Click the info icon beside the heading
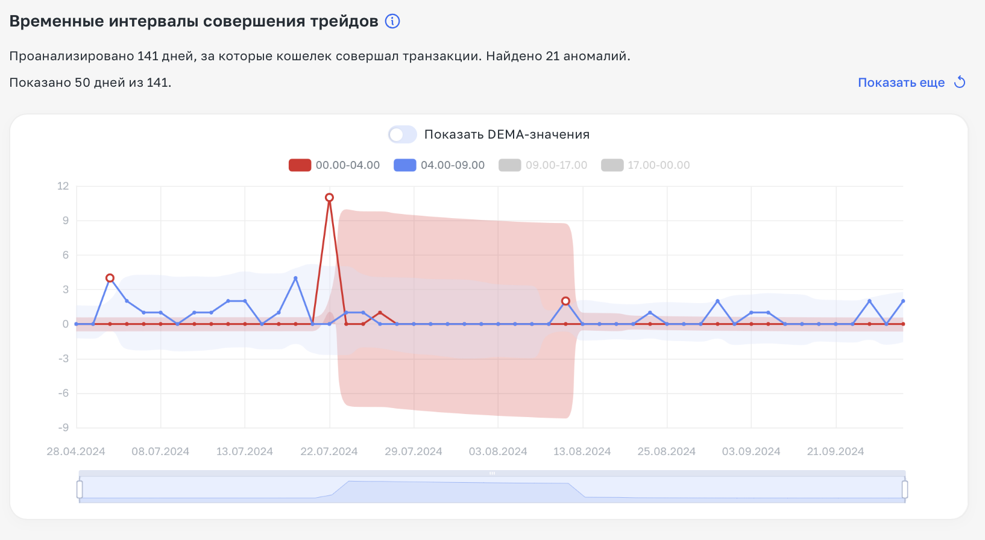The image size is (985, 540). pyautogui.click(x=392, y=21)
